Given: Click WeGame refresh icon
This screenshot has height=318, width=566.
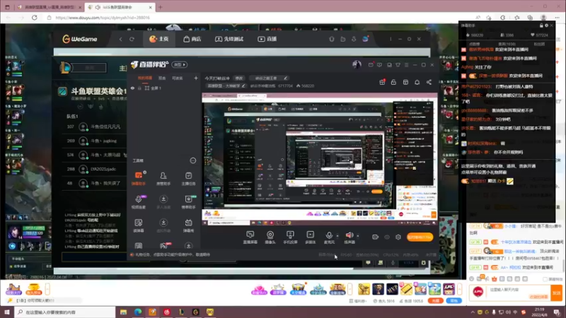Looking at the screenshot, I should click(132, 39).
